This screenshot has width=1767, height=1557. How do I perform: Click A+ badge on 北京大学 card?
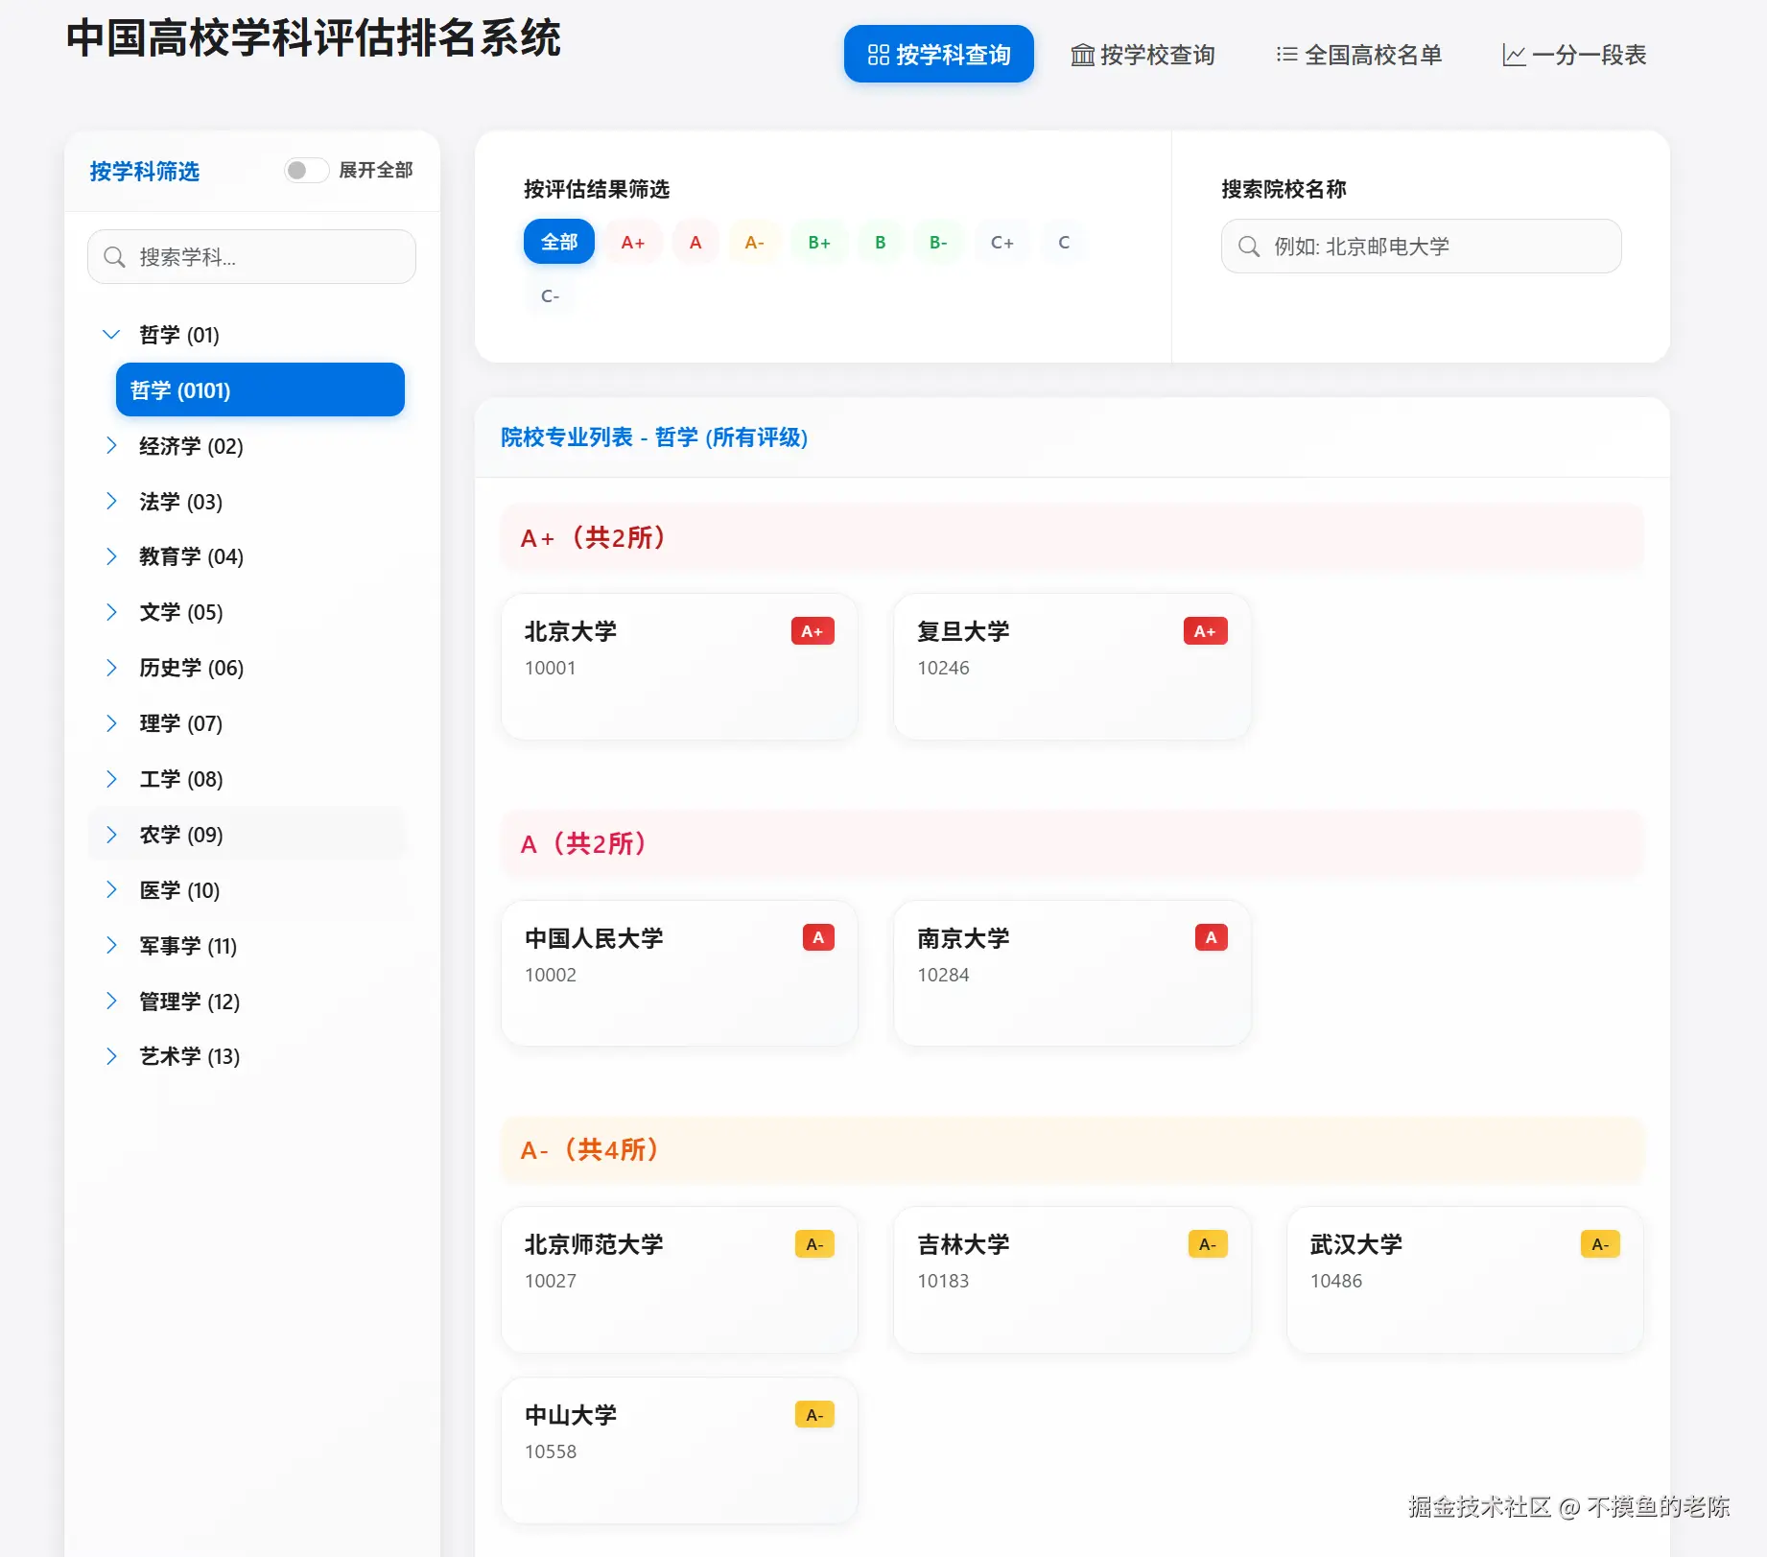pos(813,631)
